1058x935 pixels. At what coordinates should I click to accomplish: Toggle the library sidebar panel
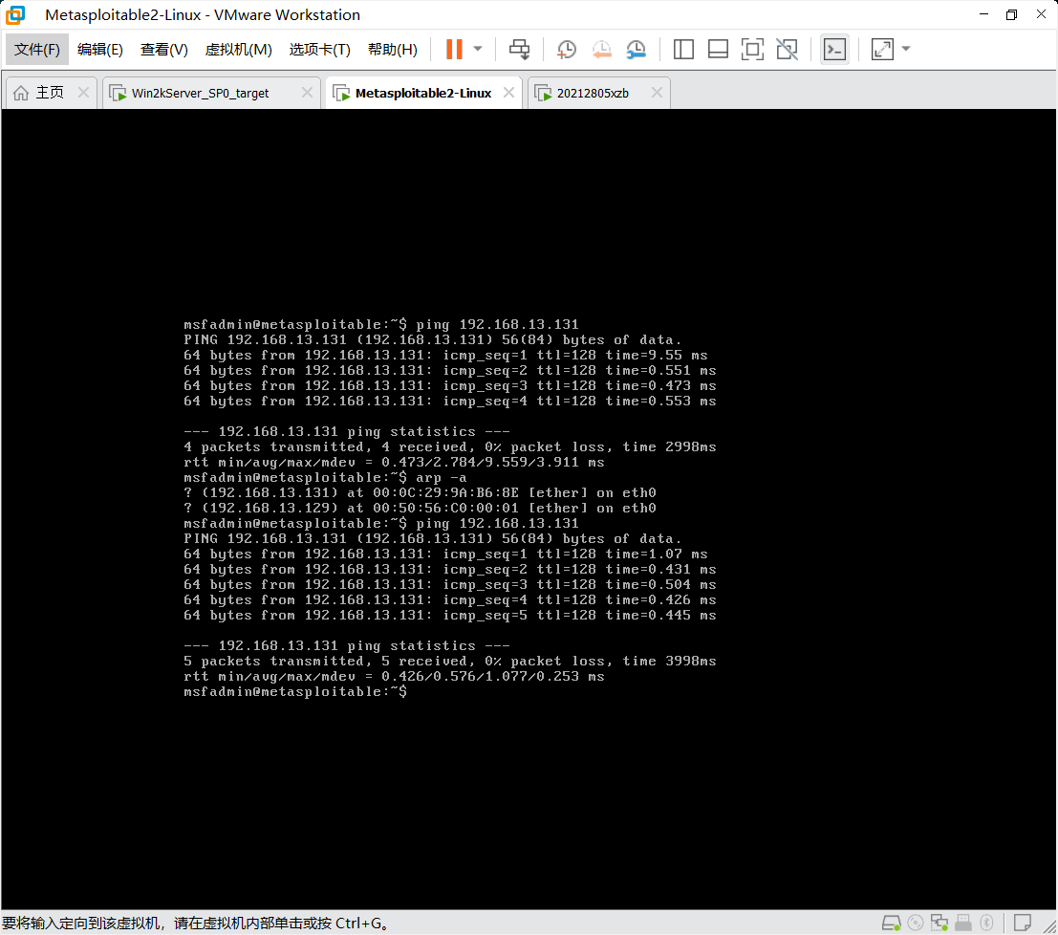[x=683, y=50]
